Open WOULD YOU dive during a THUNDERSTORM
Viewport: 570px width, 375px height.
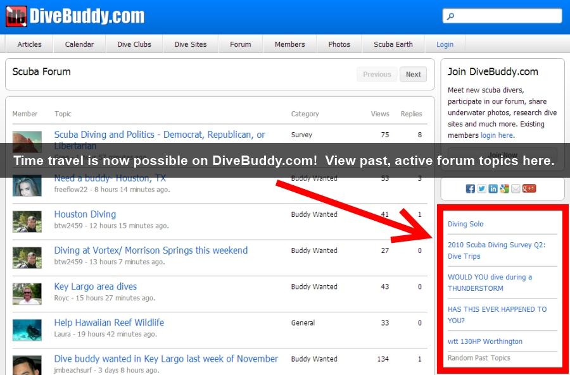490,283
